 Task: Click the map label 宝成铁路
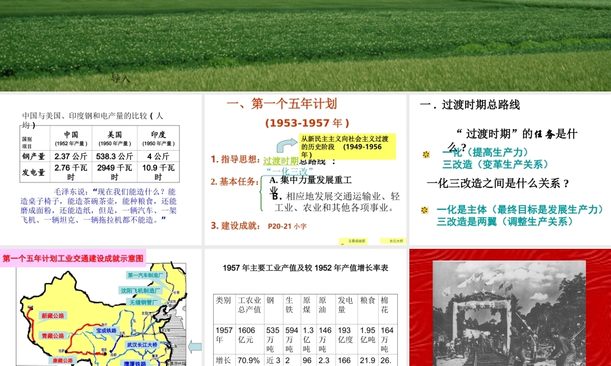[106, 331]
